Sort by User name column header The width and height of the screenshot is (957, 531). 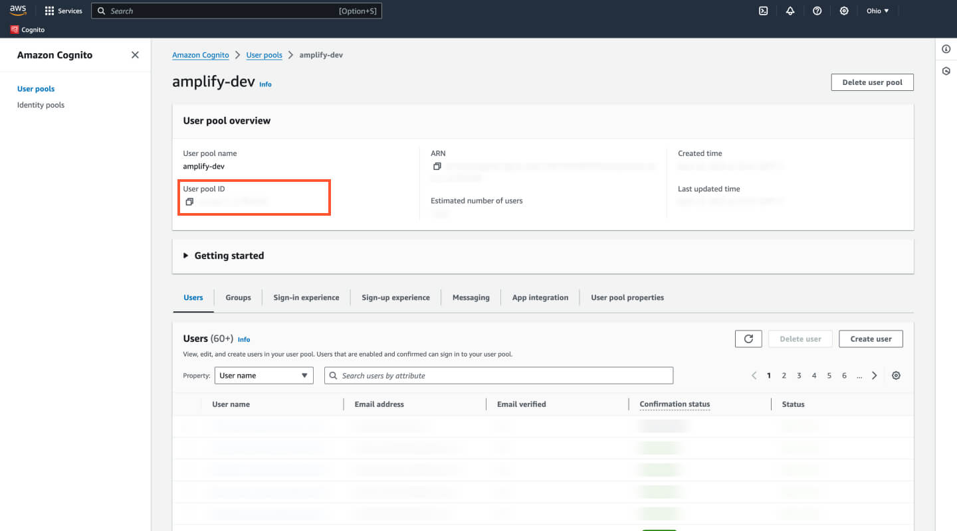click(x=231, y=404)
